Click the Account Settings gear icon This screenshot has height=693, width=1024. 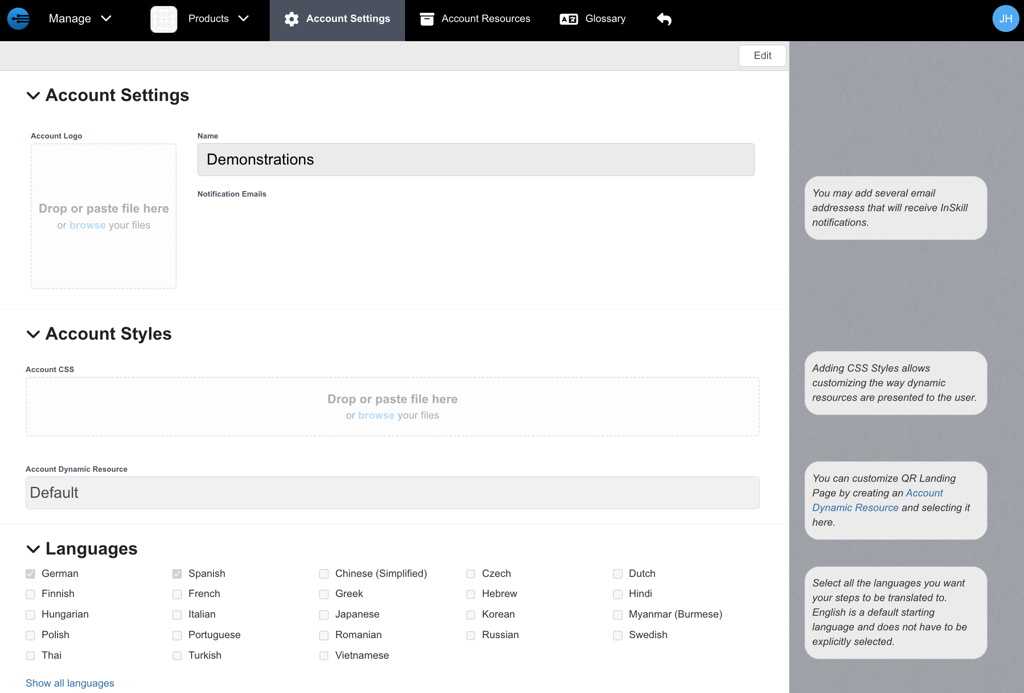click(x=291, y=19)
